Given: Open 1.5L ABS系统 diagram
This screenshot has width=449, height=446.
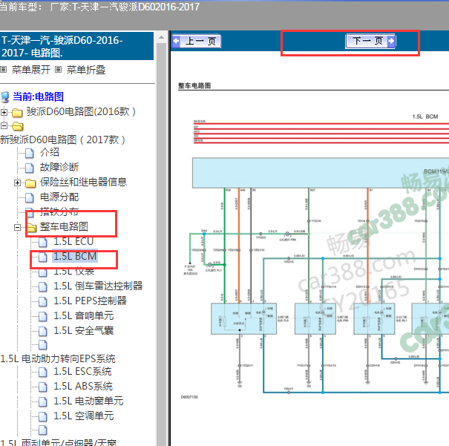Looking at the screenshot, I should pos(83,386).
